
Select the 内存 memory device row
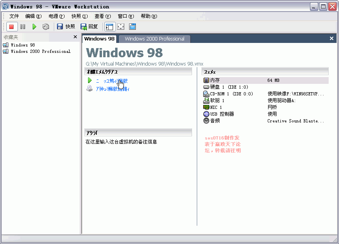[x=215, y=80]
